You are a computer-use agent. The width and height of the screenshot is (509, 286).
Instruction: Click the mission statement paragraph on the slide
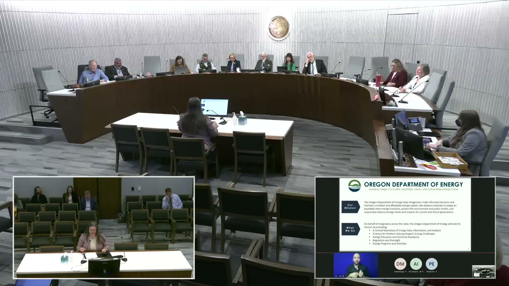(x=410, y=207)
